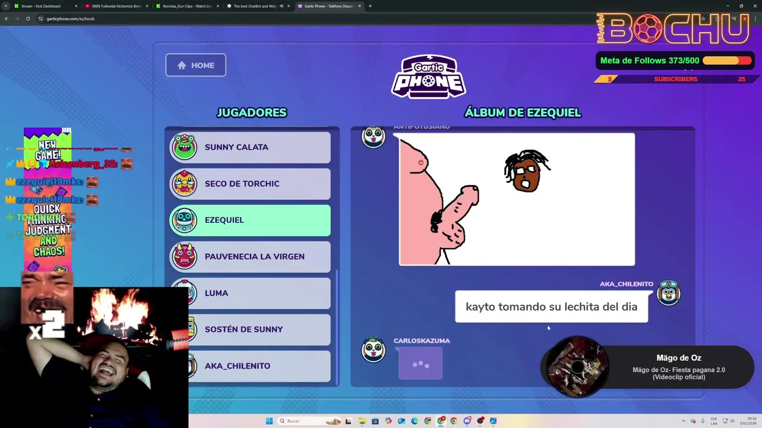
Task: Click the Mägo de Oz album art
Action: pos(577,367)
